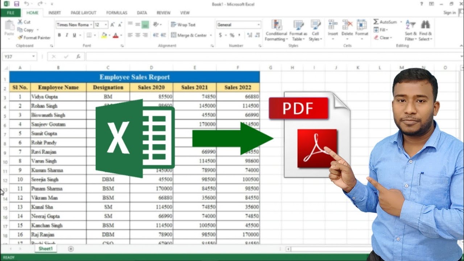464x261 pixels.
Task: Click the Sign in link
Action: coord(449,13)
